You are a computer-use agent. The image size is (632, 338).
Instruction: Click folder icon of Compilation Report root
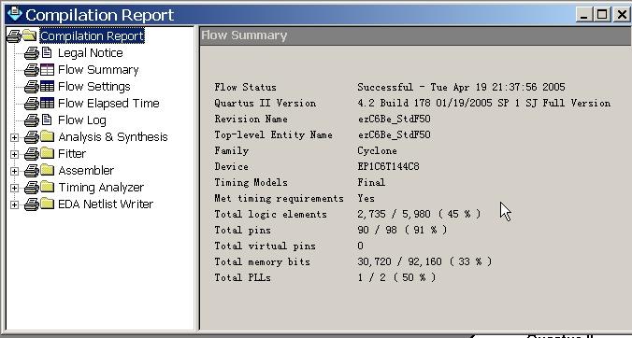click(x=30, y=35)
